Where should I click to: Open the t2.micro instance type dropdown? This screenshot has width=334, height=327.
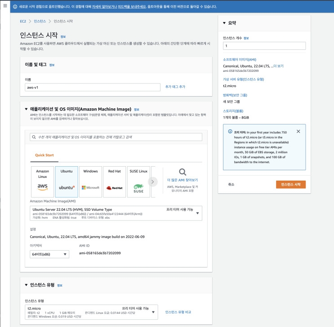(91, 312)
